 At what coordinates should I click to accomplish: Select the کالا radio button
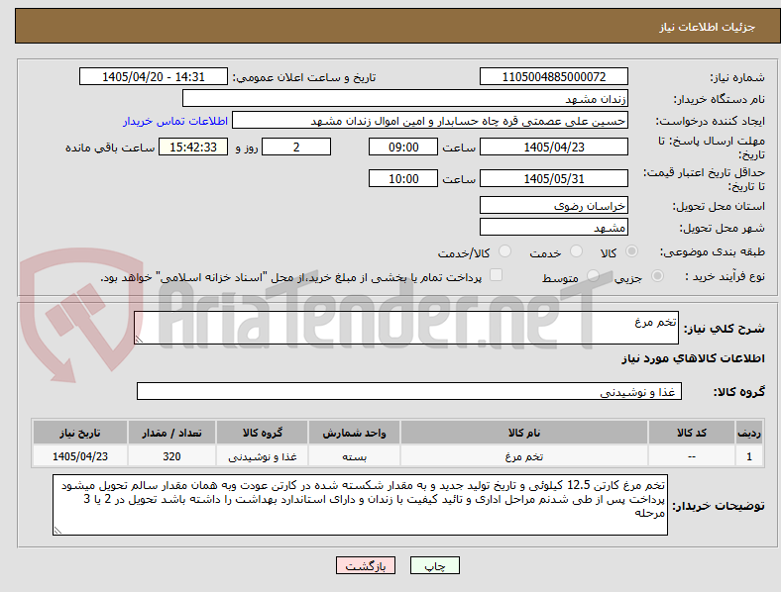[631, 251]
